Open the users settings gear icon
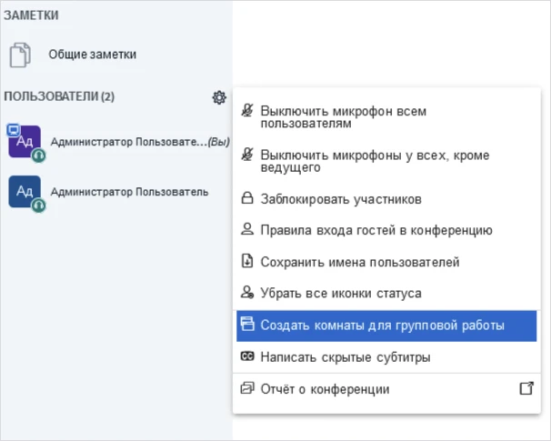551x441 pixels. coord(219,97)
